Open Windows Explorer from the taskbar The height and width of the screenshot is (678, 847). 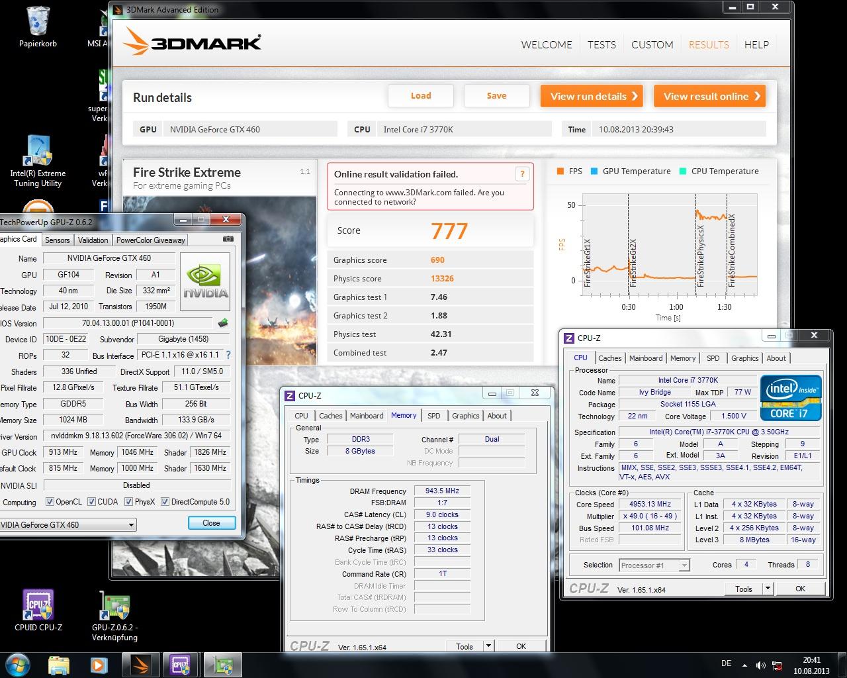coord(59,664)
